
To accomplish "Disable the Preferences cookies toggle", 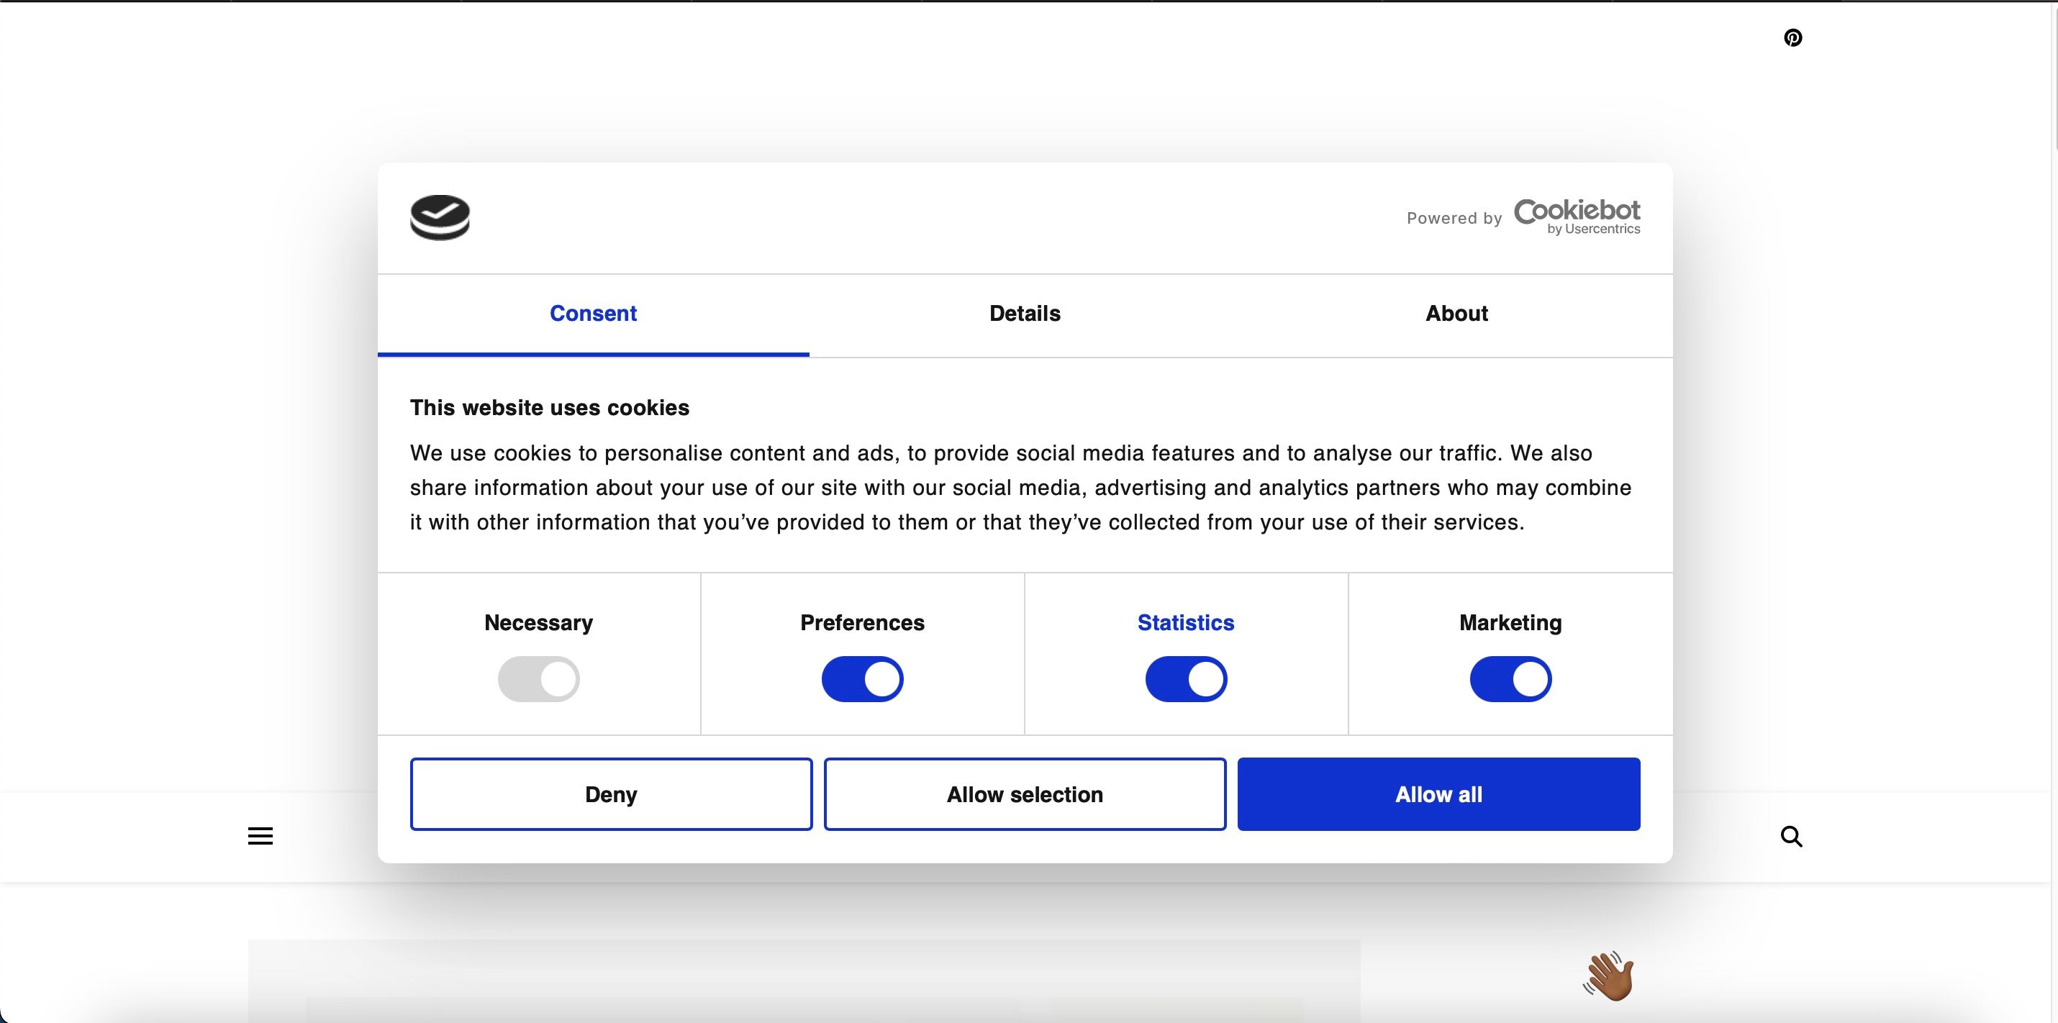I will point(862,679).
